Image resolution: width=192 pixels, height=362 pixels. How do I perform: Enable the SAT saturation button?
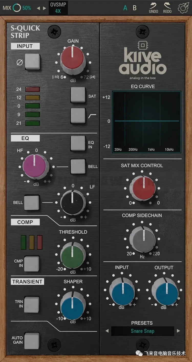point(78,95)
